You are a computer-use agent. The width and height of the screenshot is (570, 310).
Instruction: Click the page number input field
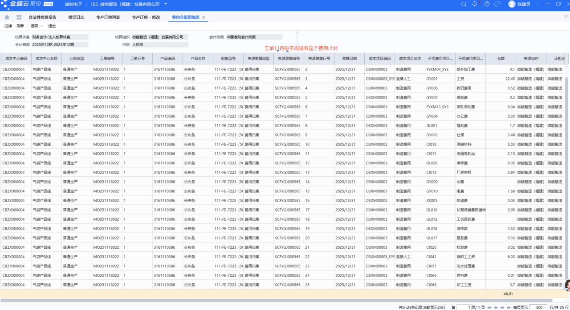tap(464, 307)
